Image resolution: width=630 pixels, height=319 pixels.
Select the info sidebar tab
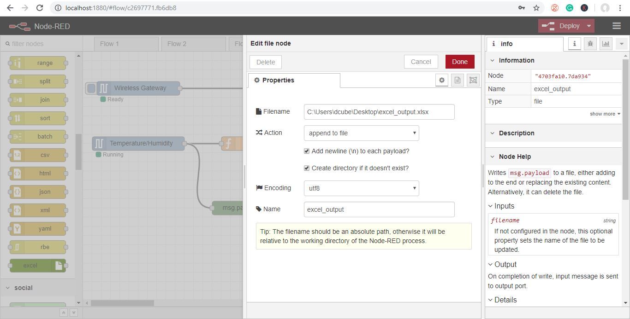click(525, 44)
